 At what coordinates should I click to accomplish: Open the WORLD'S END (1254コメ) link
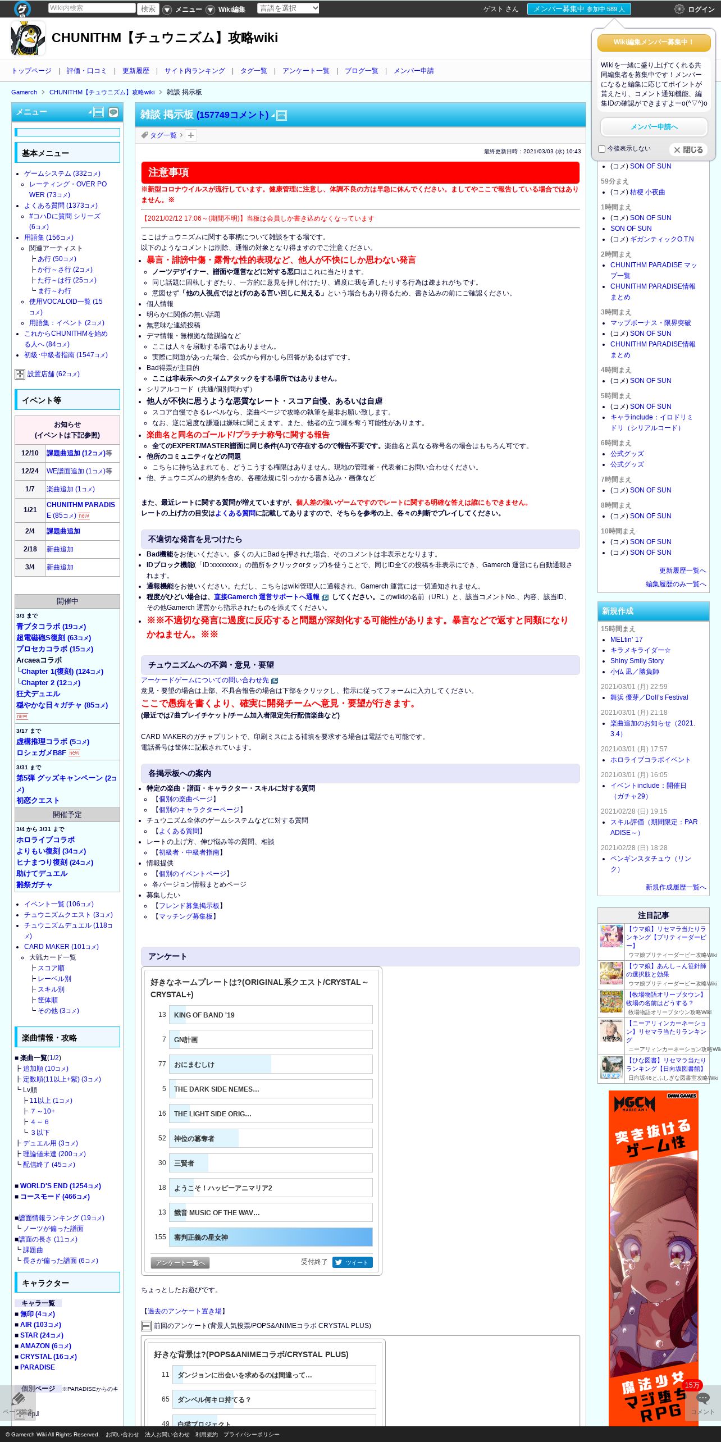coord(61,1186)
